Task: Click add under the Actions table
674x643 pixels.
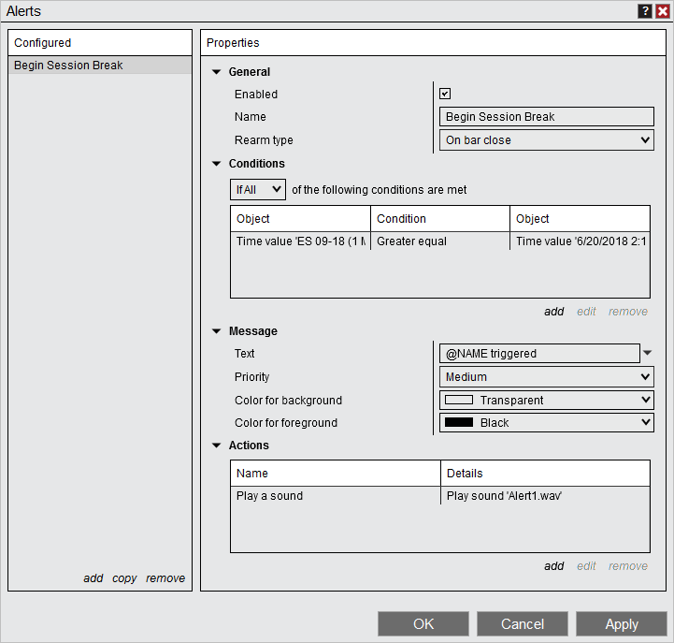Action: point(554,566)
